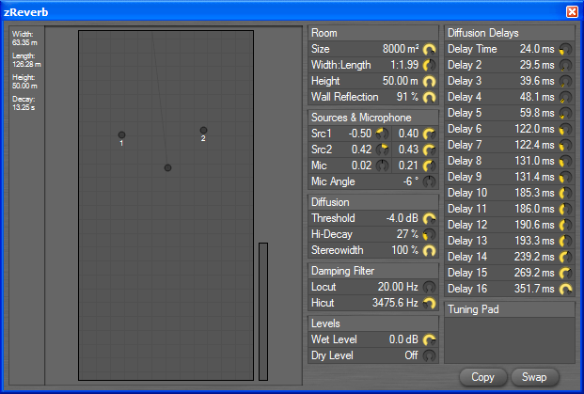This screenshot has height=394, width=584.
Task: Click the Height value 50.00 m
Action: [401, 81]
